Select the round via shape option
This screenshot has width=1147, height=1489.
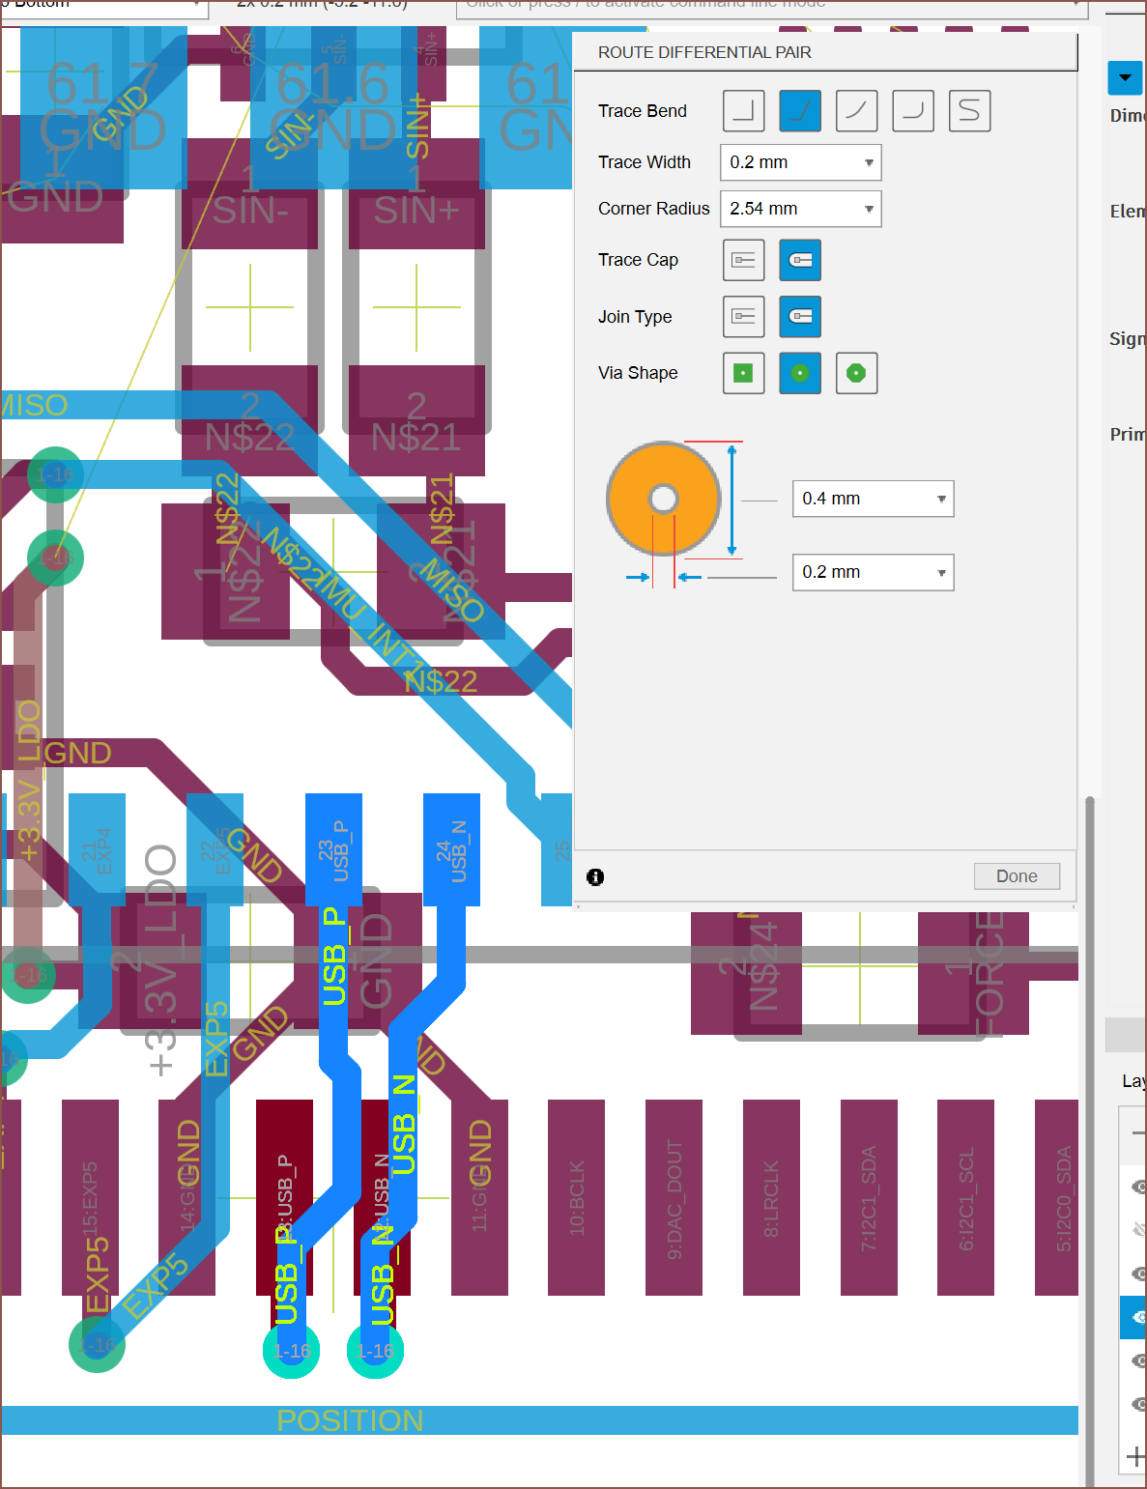(800, 373)
